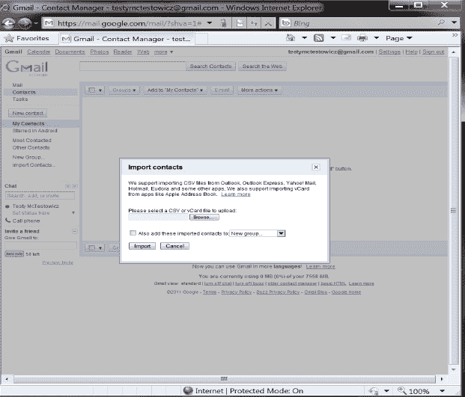Open the Set status here dropdown arrow

[x=73, y=213]
